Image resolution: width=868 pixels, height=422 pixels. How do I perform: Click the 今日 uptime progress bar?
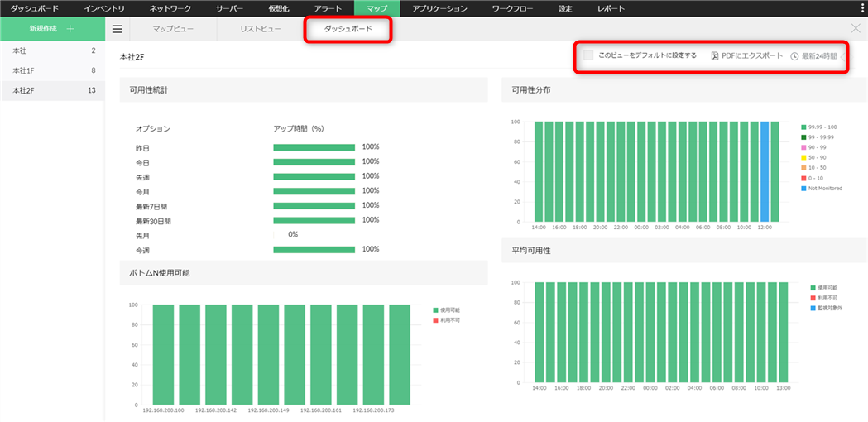coord(314,162)
